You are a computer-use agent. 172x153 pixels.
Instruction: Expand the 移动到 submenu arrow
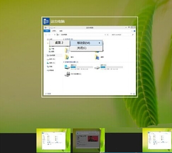(x=99, y=43)
